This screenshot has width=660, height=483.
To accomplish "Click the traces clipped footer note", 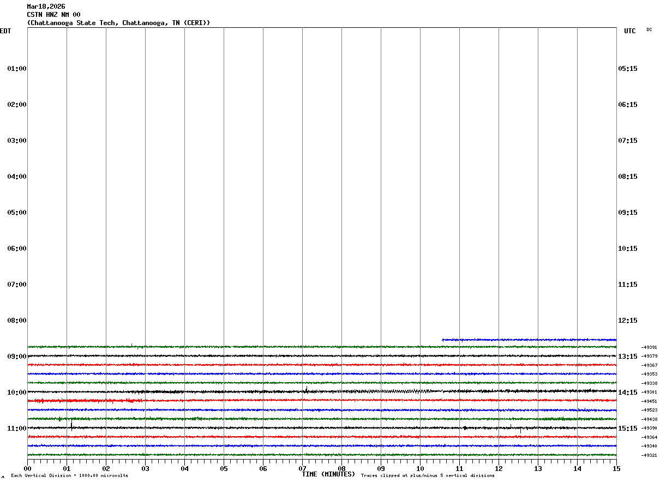I will [428, 476].
